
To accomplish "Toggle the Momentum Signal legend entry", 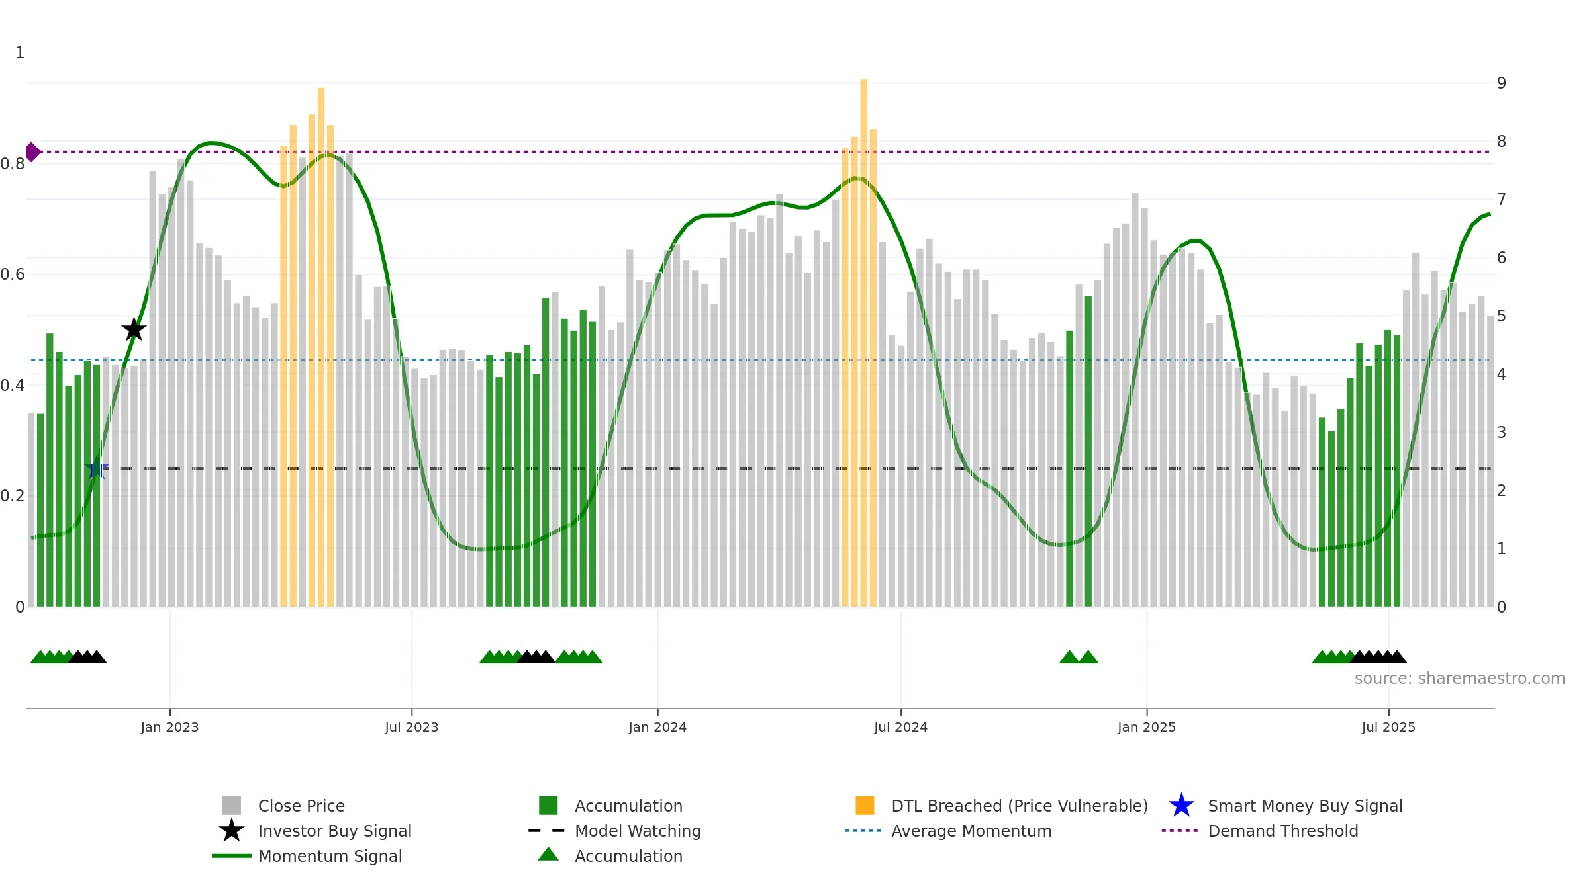I will coord(330,856).
